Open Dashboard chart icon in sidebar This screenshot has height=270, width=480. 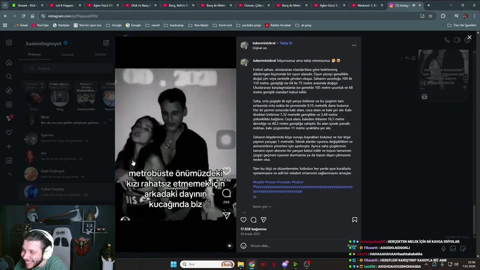tap(9, 160)
